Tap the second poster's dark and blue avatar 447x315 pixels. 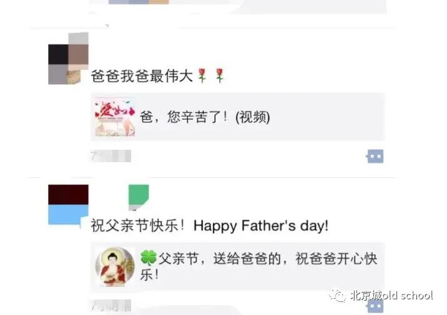coord(69,205)
